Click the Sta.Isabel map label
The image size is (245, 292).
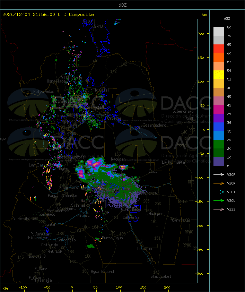click(160, 276)
